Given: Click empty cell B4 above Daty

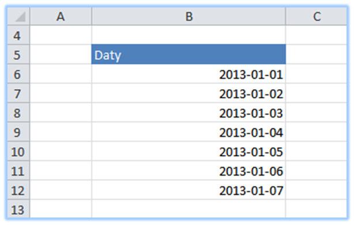Looking at the screenshot, I should 189,35.
